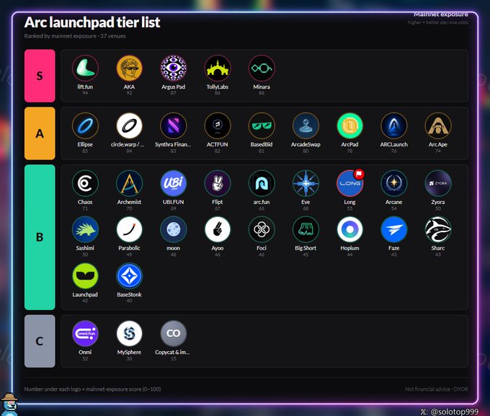This screenshot has height=416, width=490.
Task: Select the Minara glasses icon
Action: 262,68
